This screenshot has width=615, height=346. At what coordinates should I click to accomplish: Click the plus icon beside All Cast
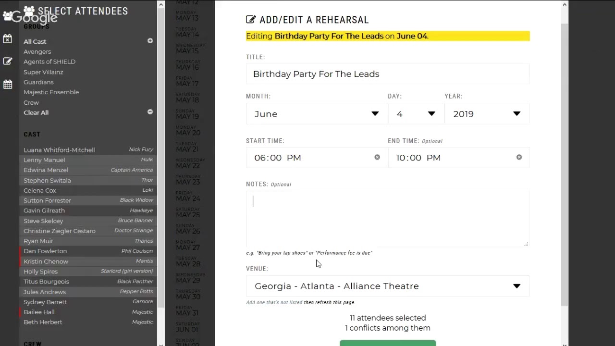click(150, 41)
